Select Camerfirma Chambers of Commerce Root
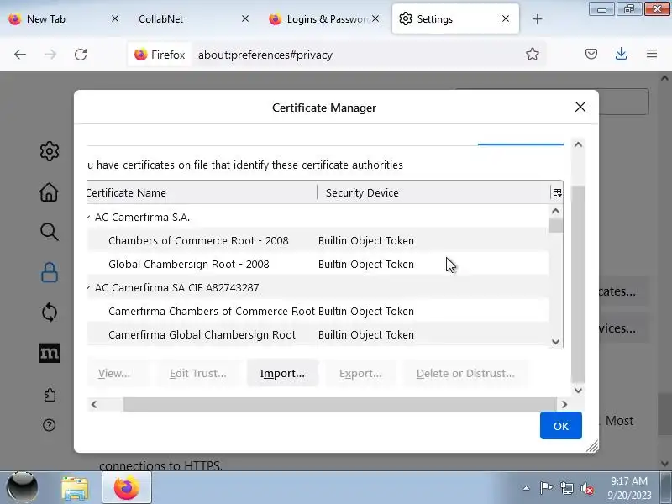This screenshot has height=504, width=672. [318, 311]
